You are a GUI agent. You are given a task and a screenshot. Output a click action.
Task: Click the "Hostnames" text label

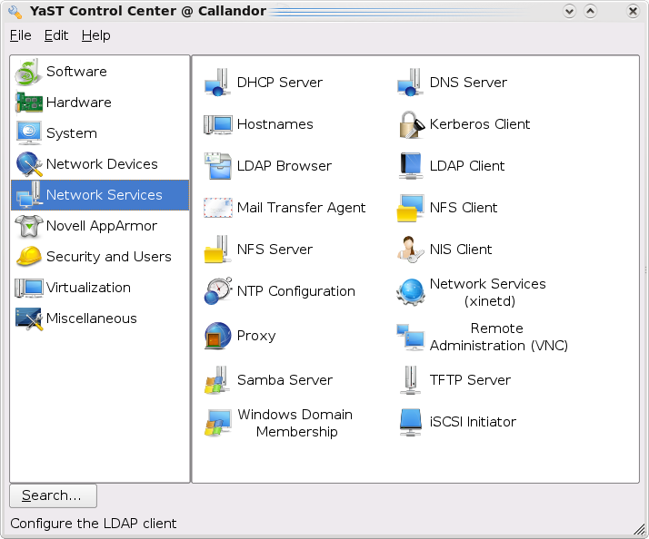[x=275, y=124]
